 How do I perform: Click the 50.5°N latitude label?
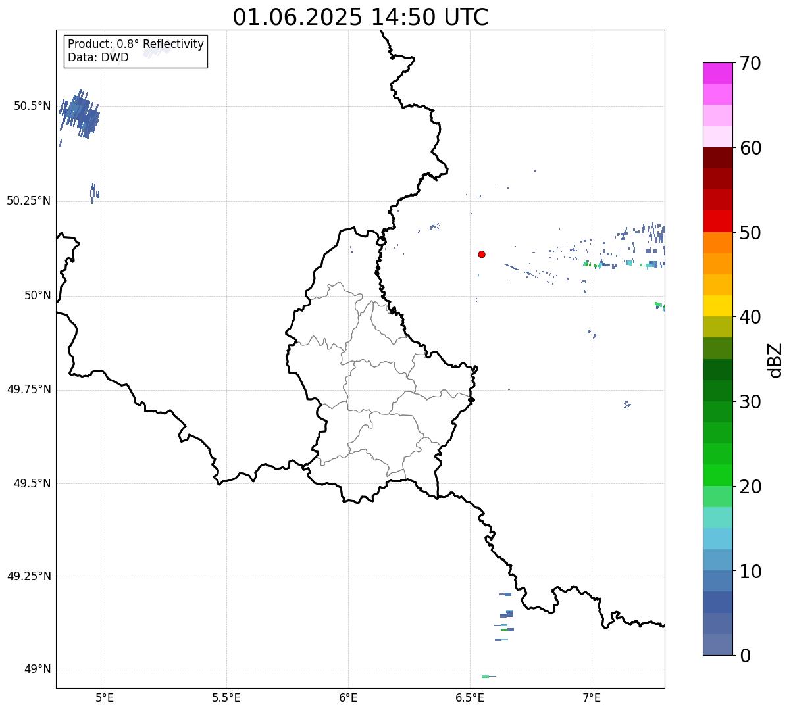[32, 106]
